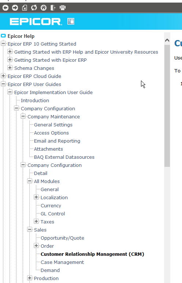
Task: Collapse Epicor Implementation User Guide node
Action: [10, 92]
